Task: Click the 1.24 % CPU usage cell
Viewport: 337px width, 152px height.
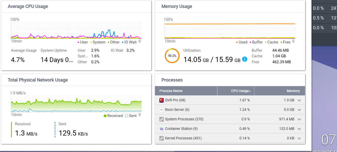Action: tap(244, 110)
